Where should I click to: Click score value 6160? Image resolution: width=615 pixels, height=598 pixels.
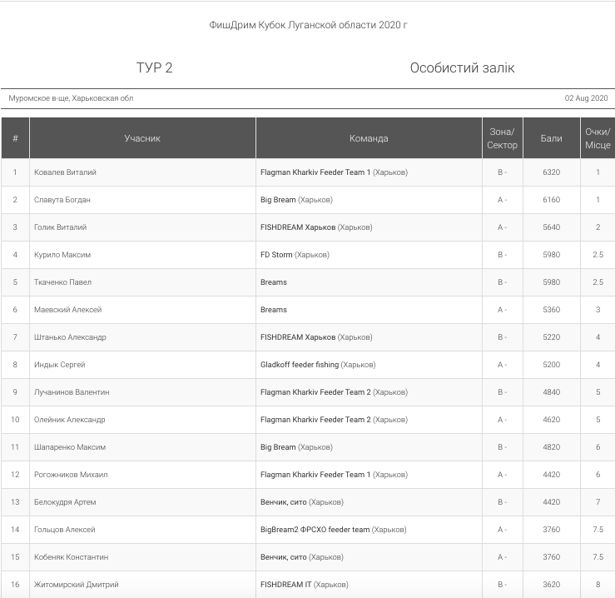coord(552,200)
